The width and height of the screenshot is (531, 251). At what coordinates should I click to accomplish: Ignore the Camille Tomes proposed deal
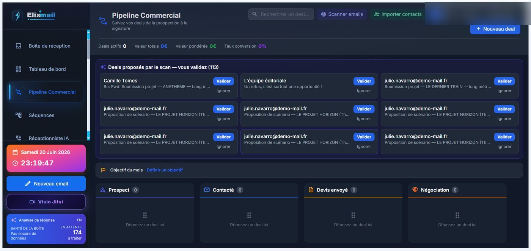(223, 91)
